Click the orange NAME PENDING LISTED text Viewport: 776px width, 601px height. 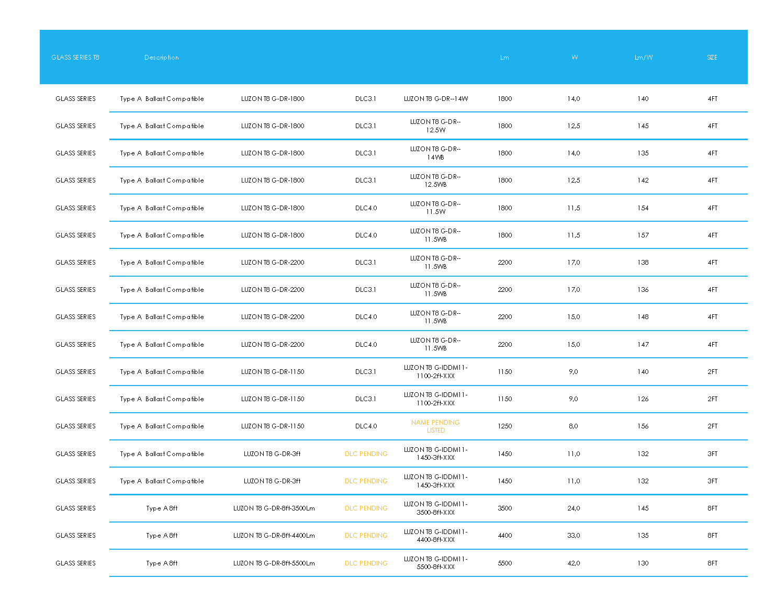[x=435, y=426]
